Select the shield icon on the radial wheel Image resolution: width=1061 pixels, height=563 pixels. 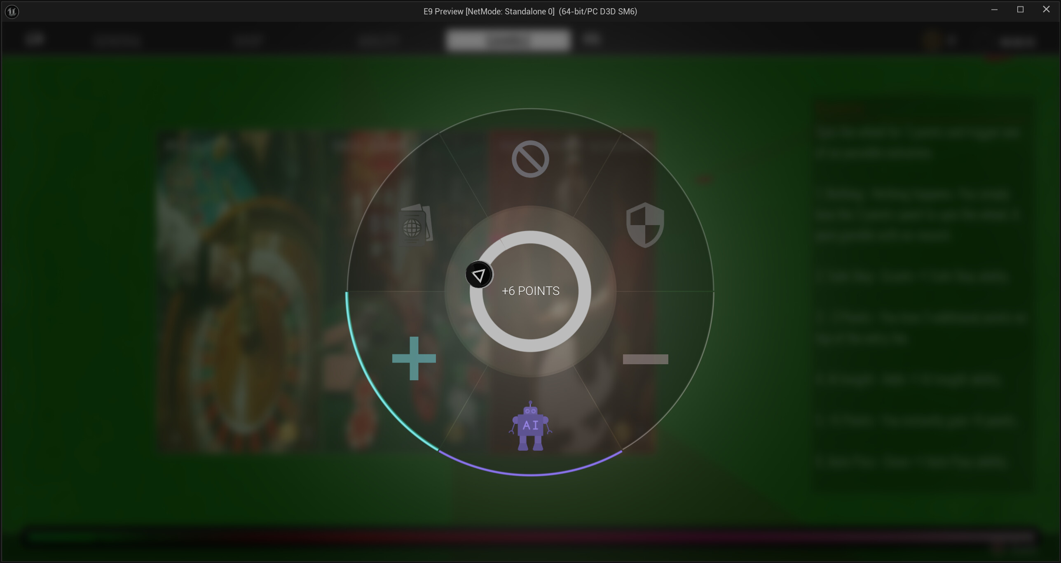(x=645, y=226)
